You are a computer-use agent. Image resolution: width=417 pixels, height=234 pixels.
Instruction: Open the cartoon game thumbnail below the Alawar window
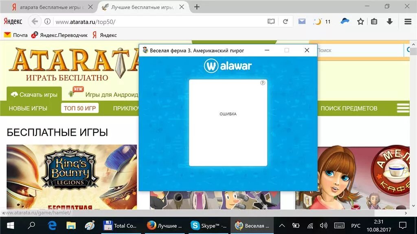click(x=215, y=200)
